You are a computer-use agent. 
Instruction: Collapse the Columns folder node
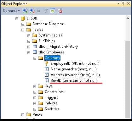[35, 58]
